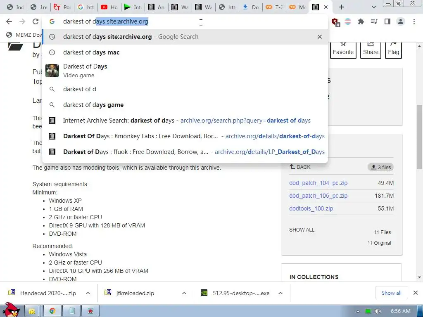Open the notepad taskbar icon
Screen dimensions: 423x317
click(x=71, y=311)
